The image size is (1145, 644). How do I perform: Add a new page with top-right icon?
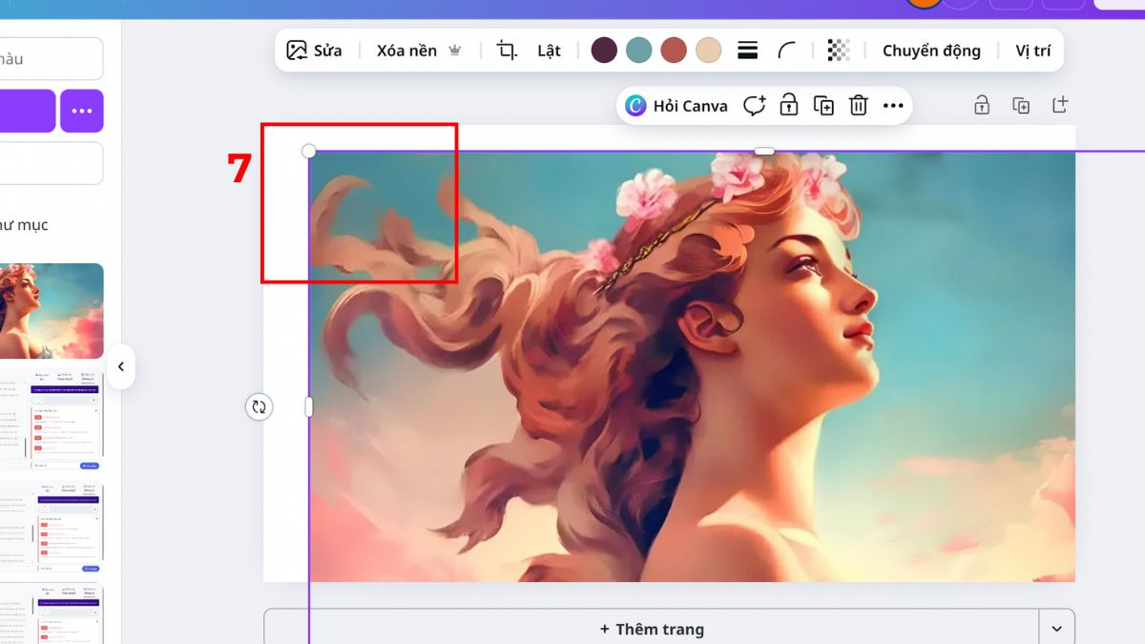coord(1062,106)
